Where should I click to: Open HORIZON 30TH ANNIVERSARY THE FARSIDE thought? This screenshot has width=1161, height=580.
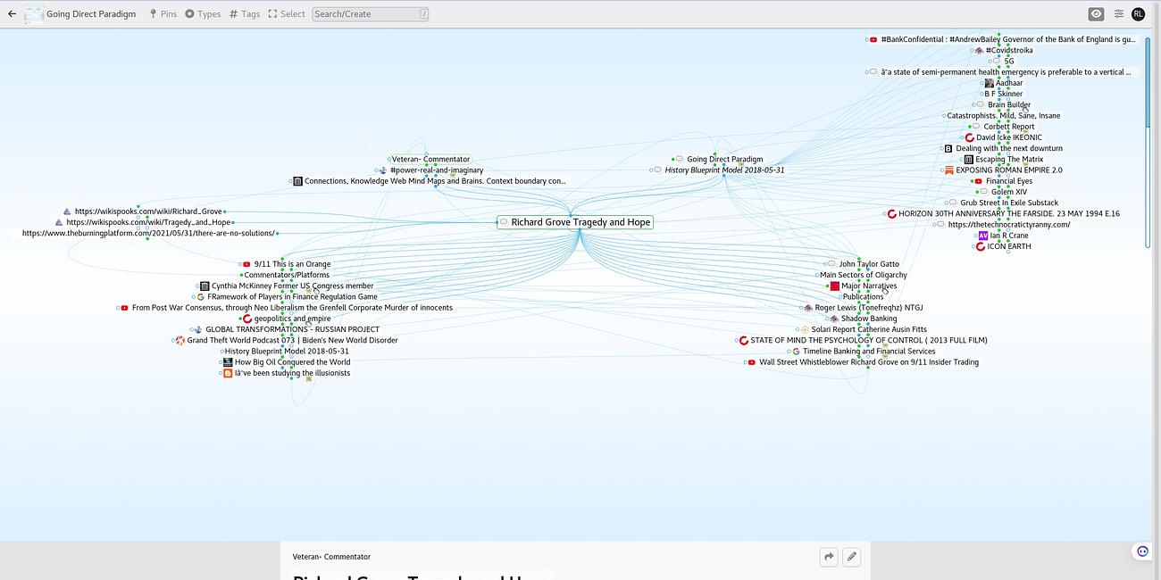click(x=1008, y=214)
